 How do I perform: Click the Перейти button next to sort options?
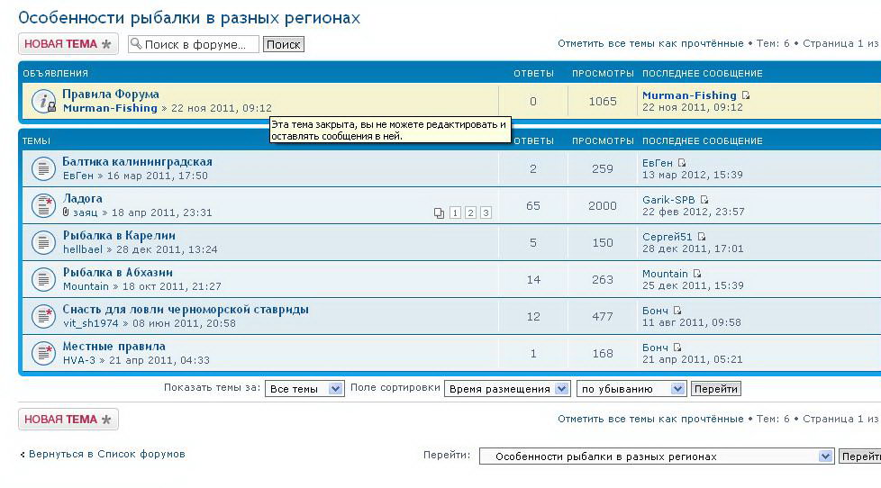click(x=715, y=389)
